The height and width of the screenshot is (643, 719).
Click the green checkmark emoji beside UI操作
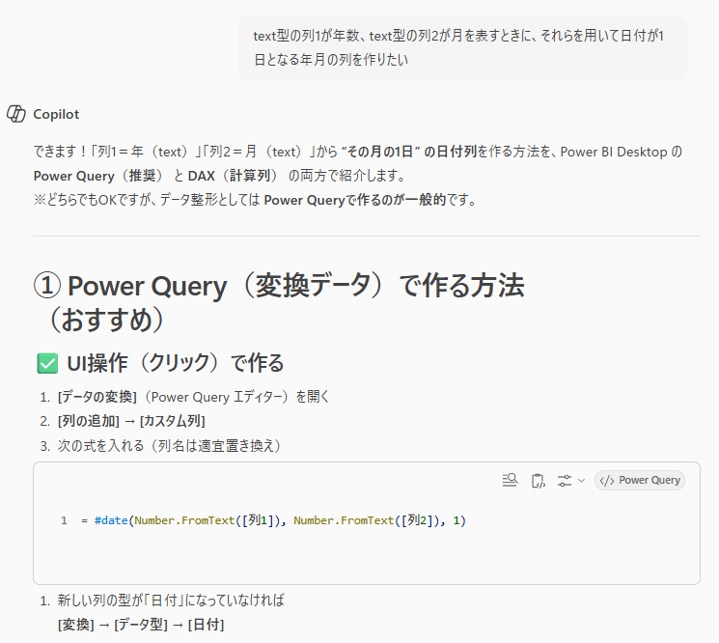(47, 363)
